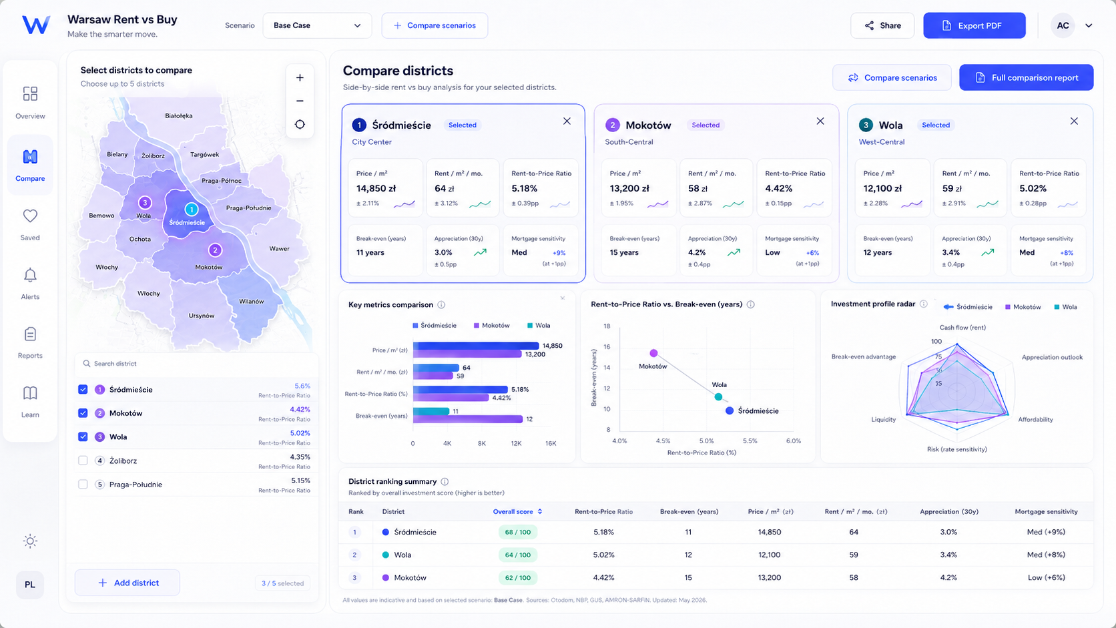
Task: Check the Żoliborz district checkbox
Action: pyautogui.click(x=83, y=460)
